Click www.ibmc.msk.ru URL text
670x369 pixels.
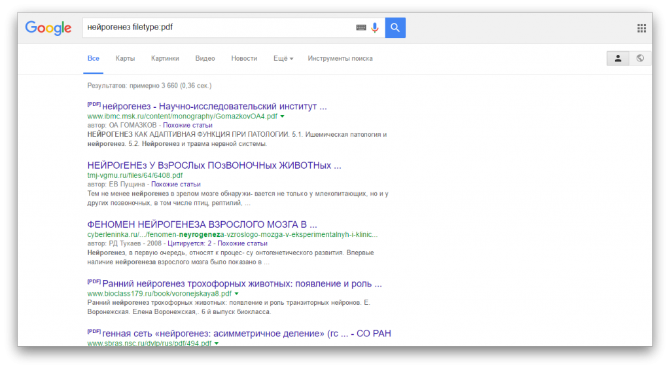pos(183,116)
